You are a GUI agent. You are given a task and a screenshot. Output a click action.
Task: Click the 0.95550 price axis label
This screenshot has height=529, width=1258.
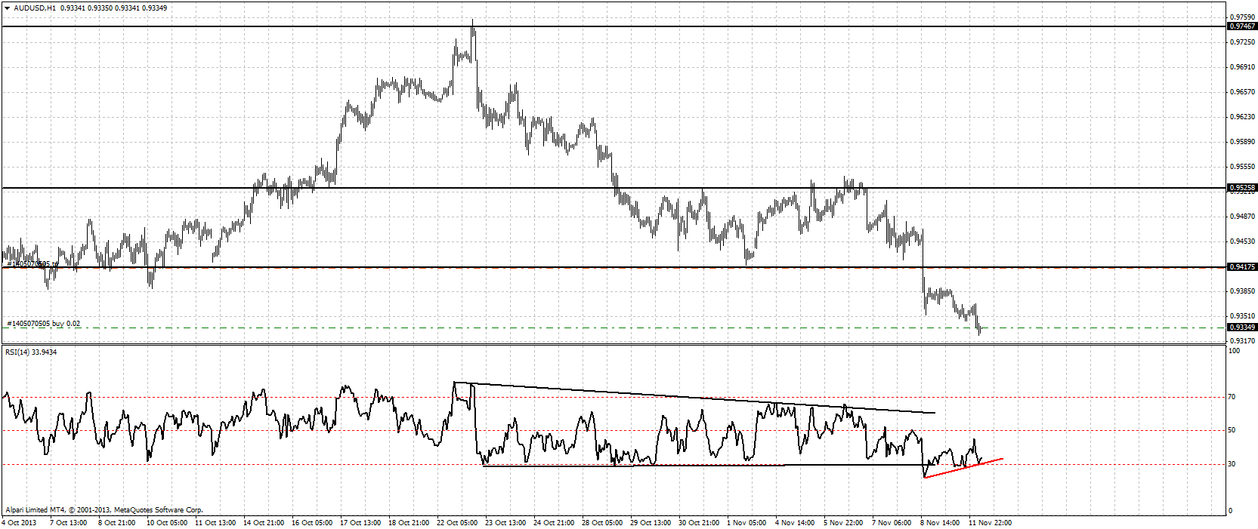click(1243, 167)
